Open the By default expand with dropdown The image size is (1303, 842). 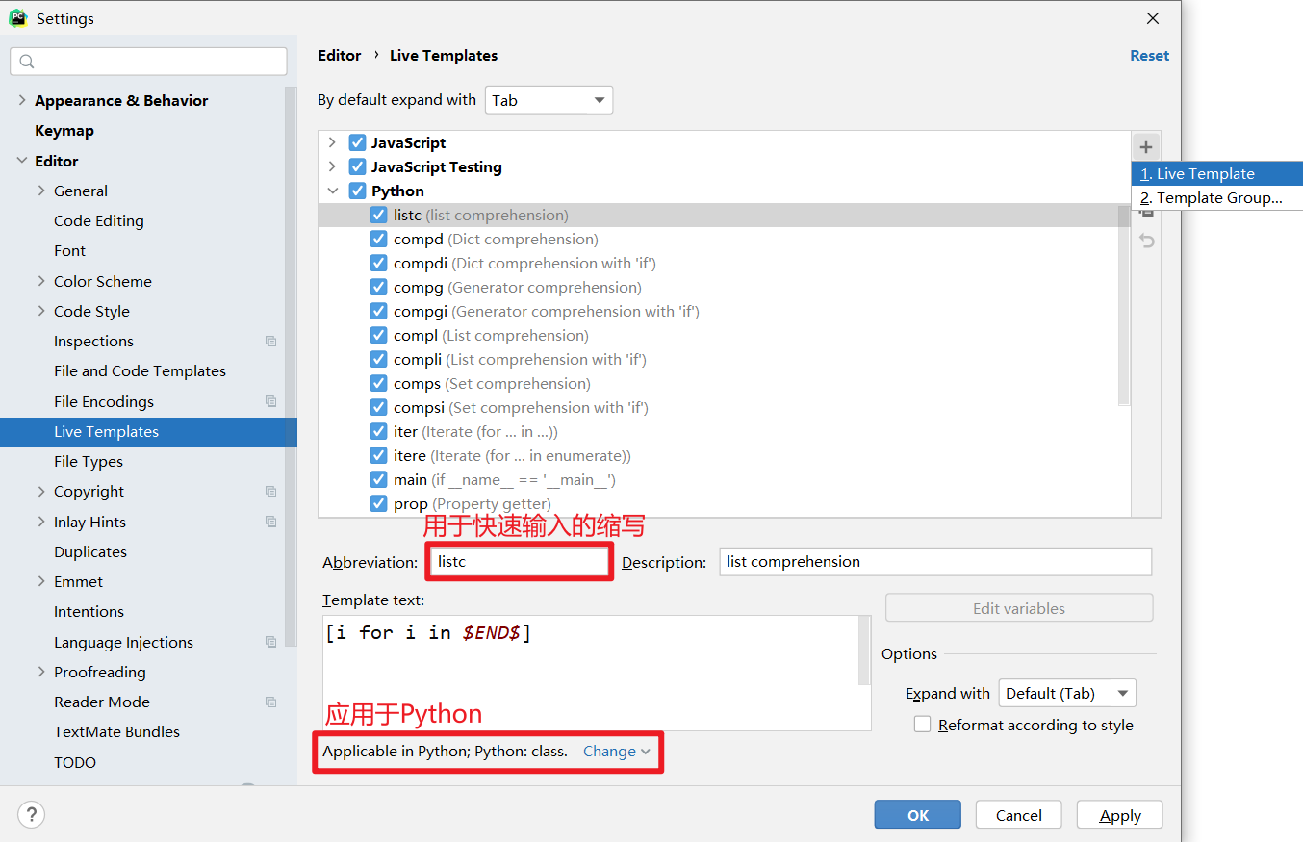549,99
